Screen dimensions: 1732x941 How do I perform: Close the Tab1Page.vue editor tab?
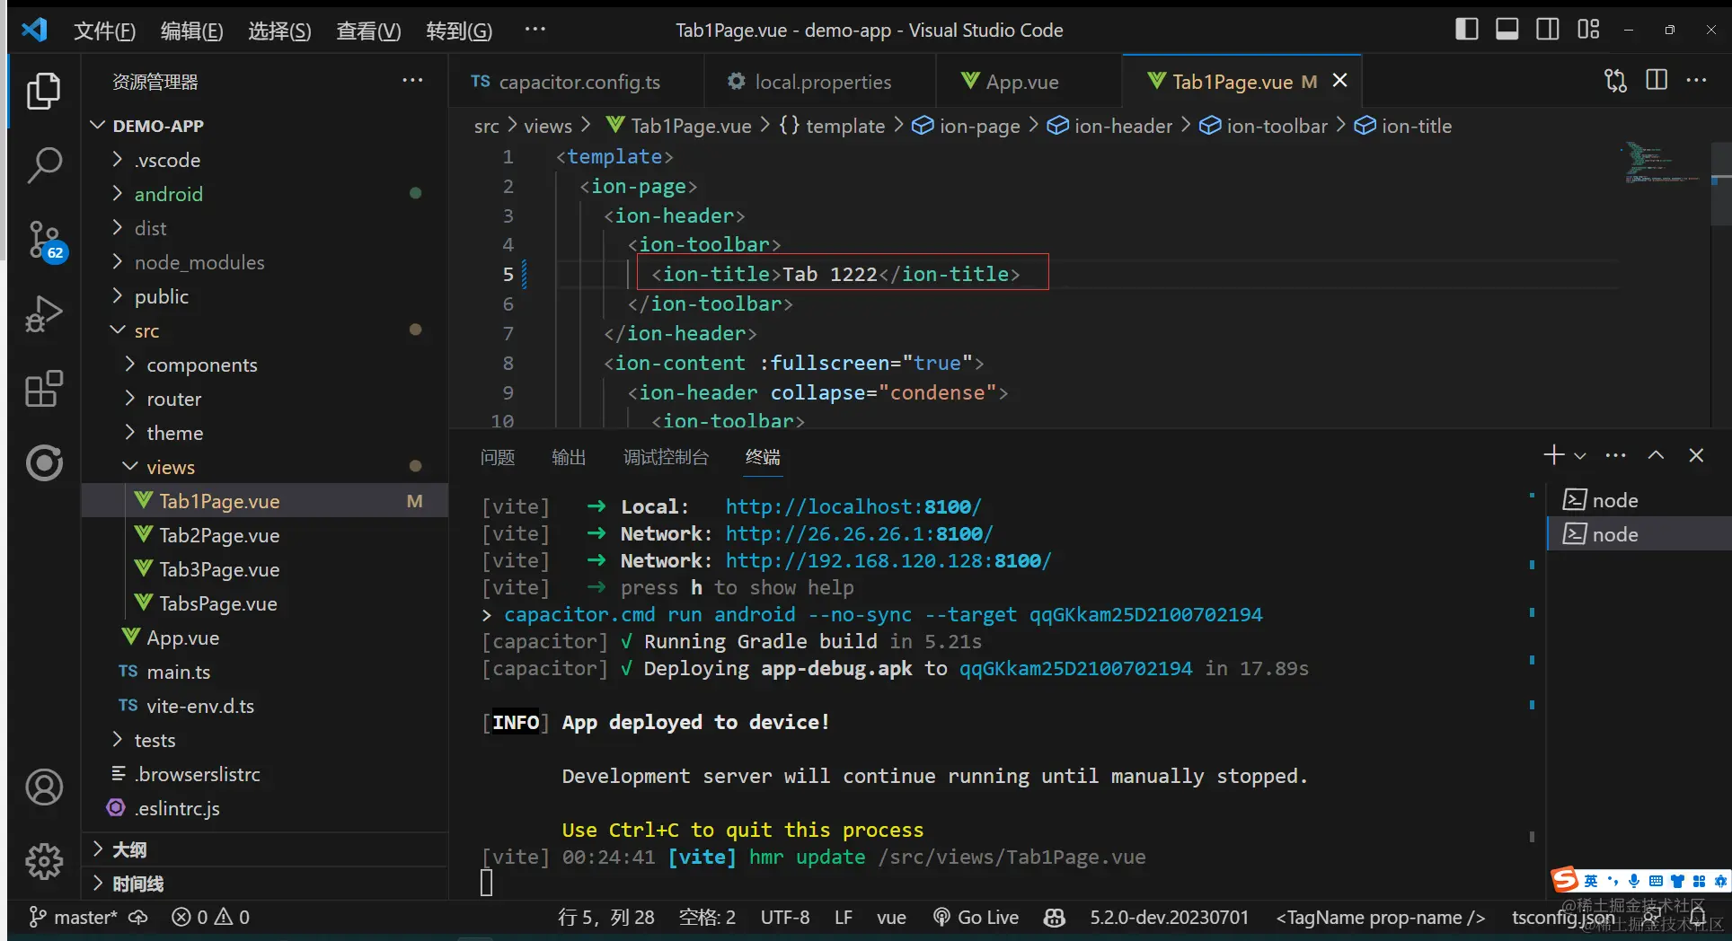(x=1339, y=81)
